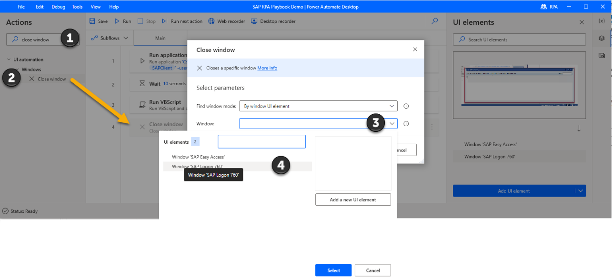Viewport: 612px width, 279px height.
Task: Open the Debug menu
Action: (x=58, y=7)
